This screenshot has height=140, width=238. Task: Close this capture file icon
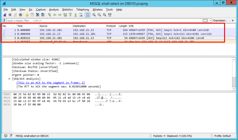[37, 15]
